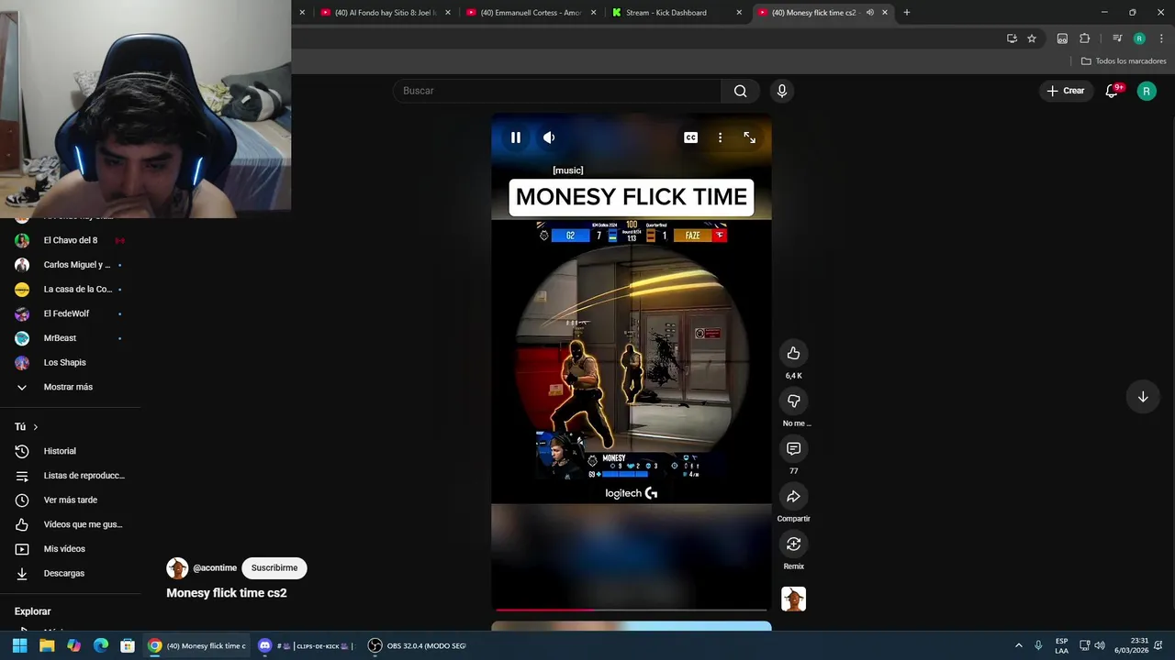The image size is (1175, 660).
Task: Switch to the Discord taskbar window
Action: click(304, 646)
